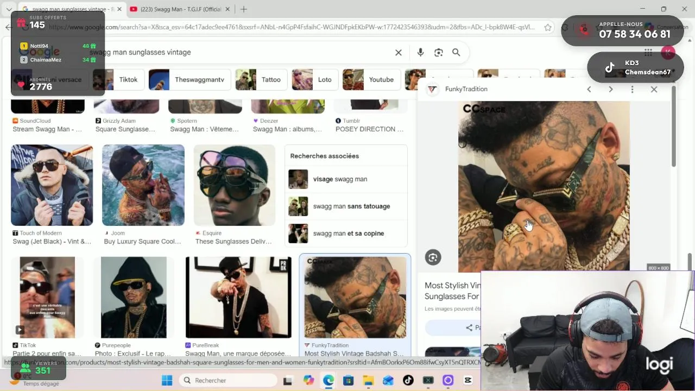Open Esquire These Sunglasses image result
The height and width of the screenshot is (391, 695).
coord(235,185)
